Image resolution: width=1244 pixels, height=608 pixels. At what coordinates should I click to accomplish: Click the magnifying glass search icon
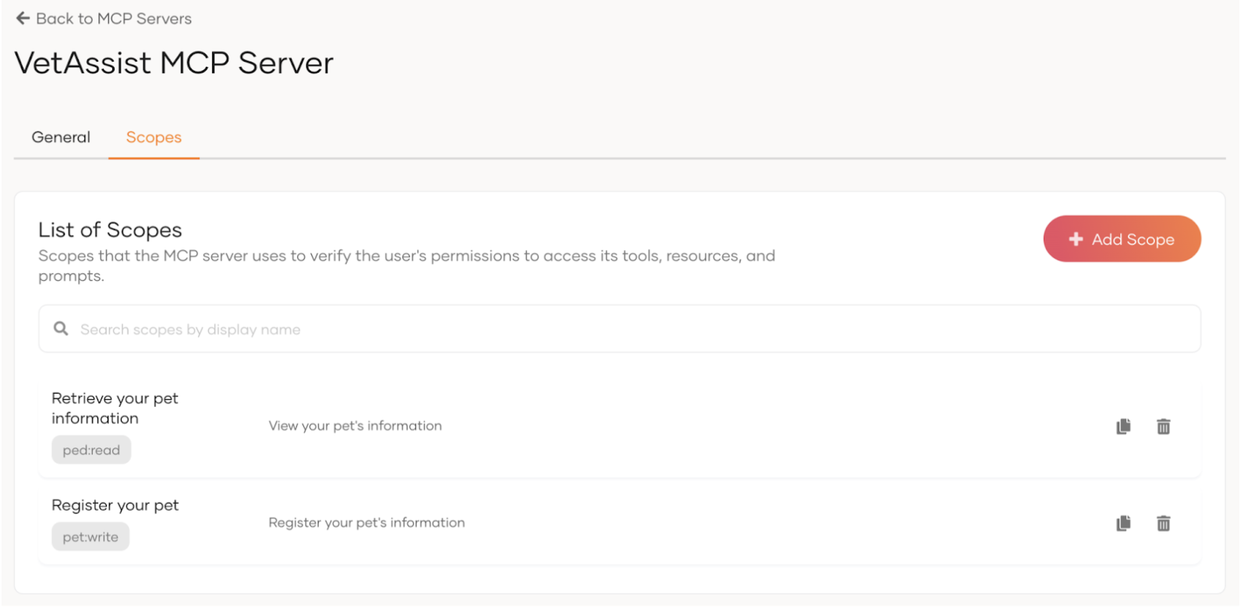click(60, 328)
